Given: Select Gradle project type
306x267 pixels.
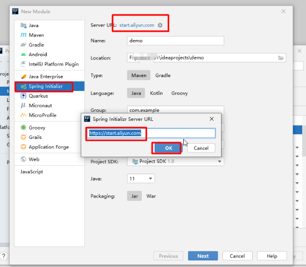Looking at the screenshot, I should point(163,75).
